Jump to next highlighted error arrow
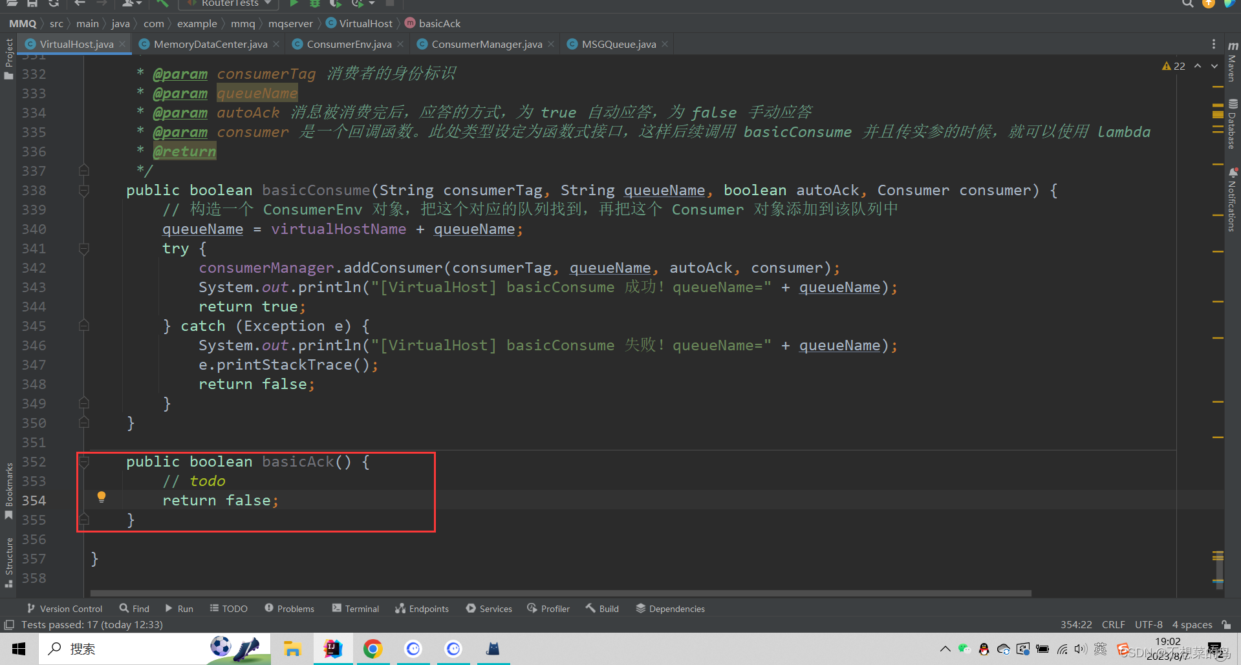 point(1214,66)
